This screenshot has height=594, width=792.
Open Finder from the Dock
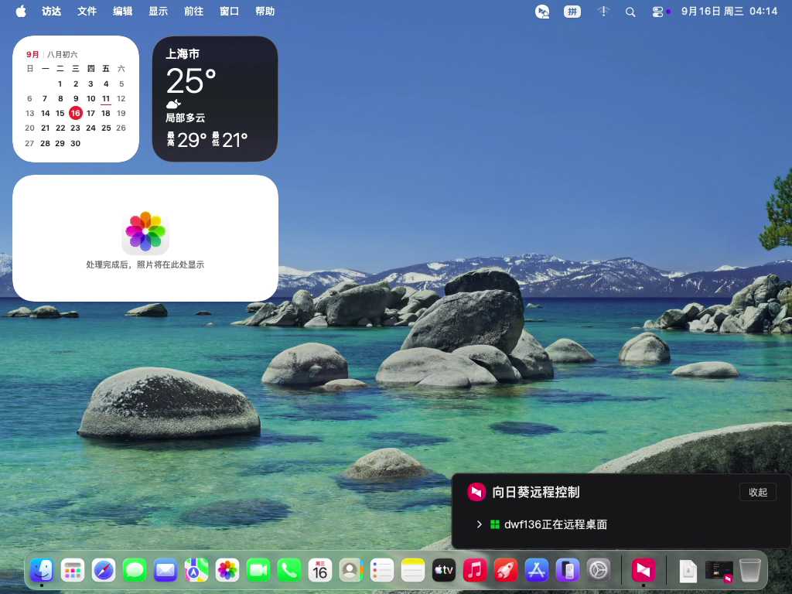pos(42,570)
